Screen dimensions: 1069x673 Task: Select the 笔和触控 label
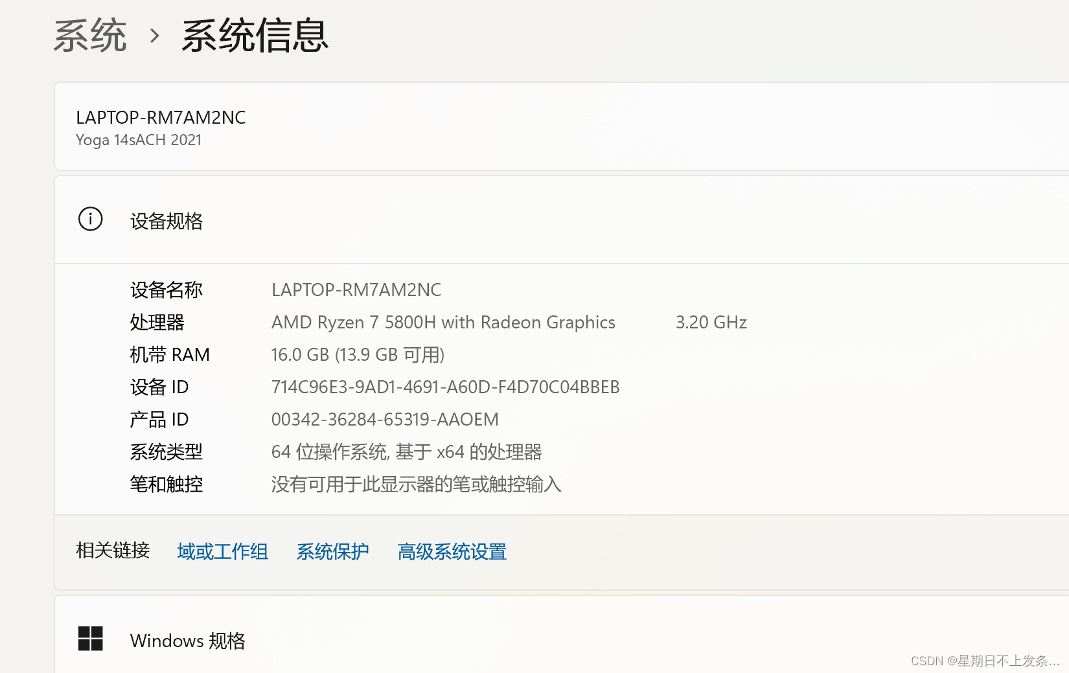(167, 485)
